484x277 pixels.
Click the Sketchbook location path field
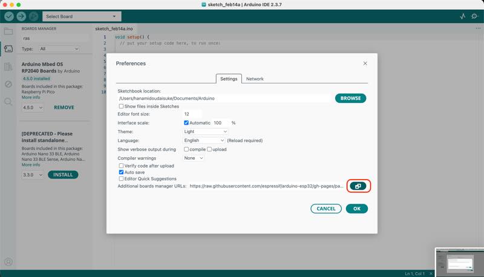coord(224,99)
